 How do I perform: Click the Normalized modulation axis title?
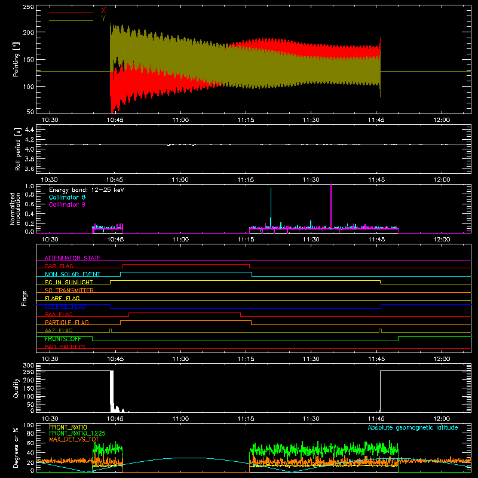(x=14, y=209)
